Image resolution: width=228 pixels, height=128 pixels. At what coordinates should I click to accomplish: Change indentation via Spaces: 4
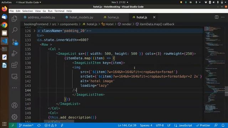click(146, 125)
